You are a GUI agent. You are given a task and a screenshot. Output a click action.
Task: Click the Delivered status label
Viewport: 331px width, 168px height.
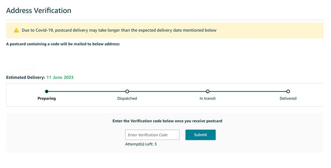click(x=288, y=99)
